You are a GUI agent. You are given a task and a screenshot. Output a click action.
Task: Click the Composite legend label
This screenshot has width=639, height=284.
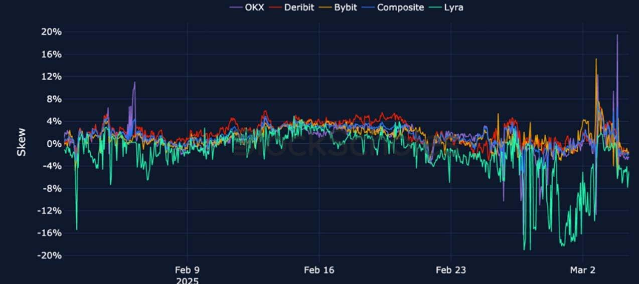400,8
